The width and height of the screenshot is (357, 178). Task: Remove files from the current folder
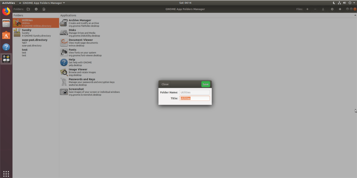coord(315,9)
